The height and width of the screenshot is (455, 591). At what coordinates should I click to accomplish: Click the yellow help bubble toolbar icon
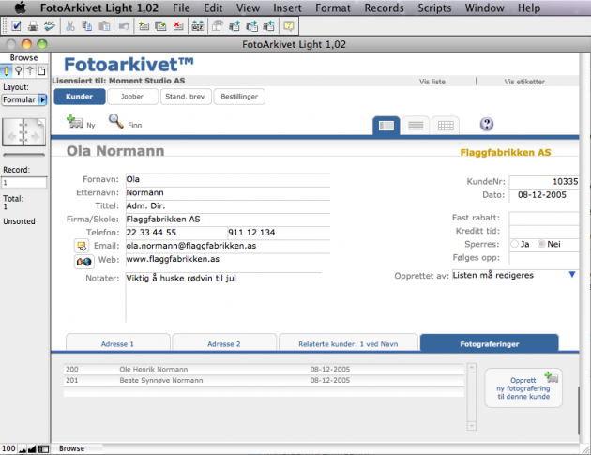point(289,26)
